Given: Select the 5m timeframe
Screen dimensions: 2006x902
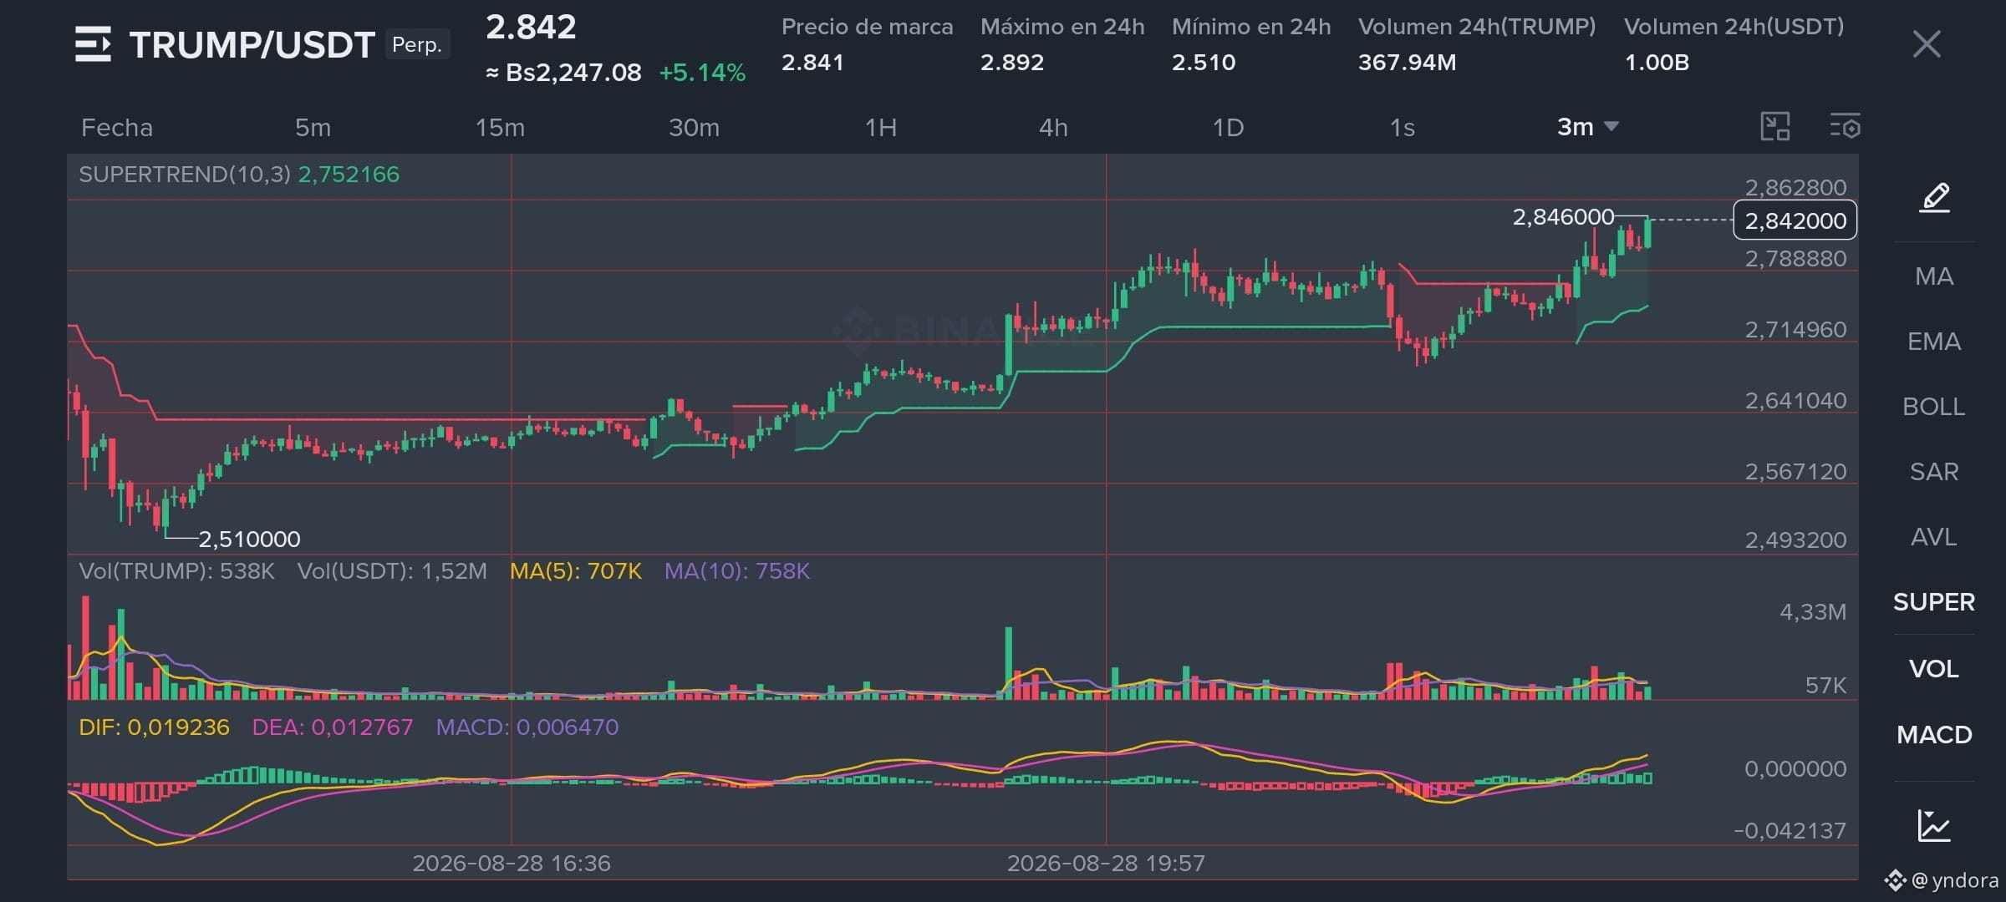Looking at the screenshot, I should pos(313,128).
